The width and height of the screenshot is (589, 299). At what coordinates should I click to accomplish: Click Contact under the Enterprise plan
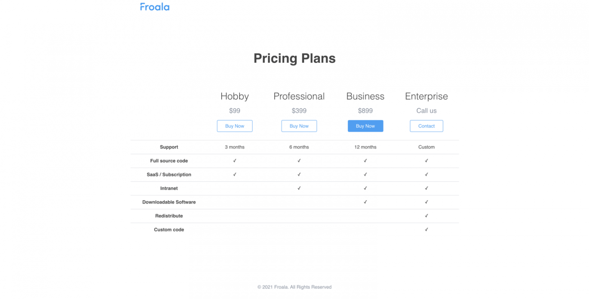coord(426,126)
